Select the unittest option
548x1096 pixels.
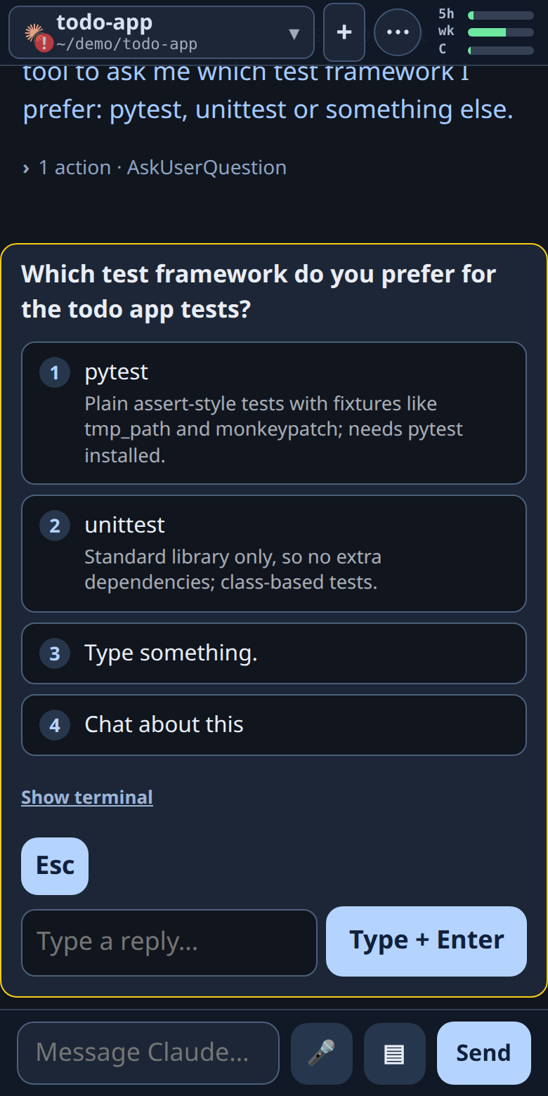click(x=274, y=554)
